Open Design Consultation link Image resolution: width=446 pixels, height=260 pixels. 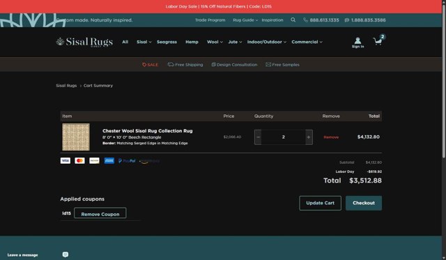234,65
